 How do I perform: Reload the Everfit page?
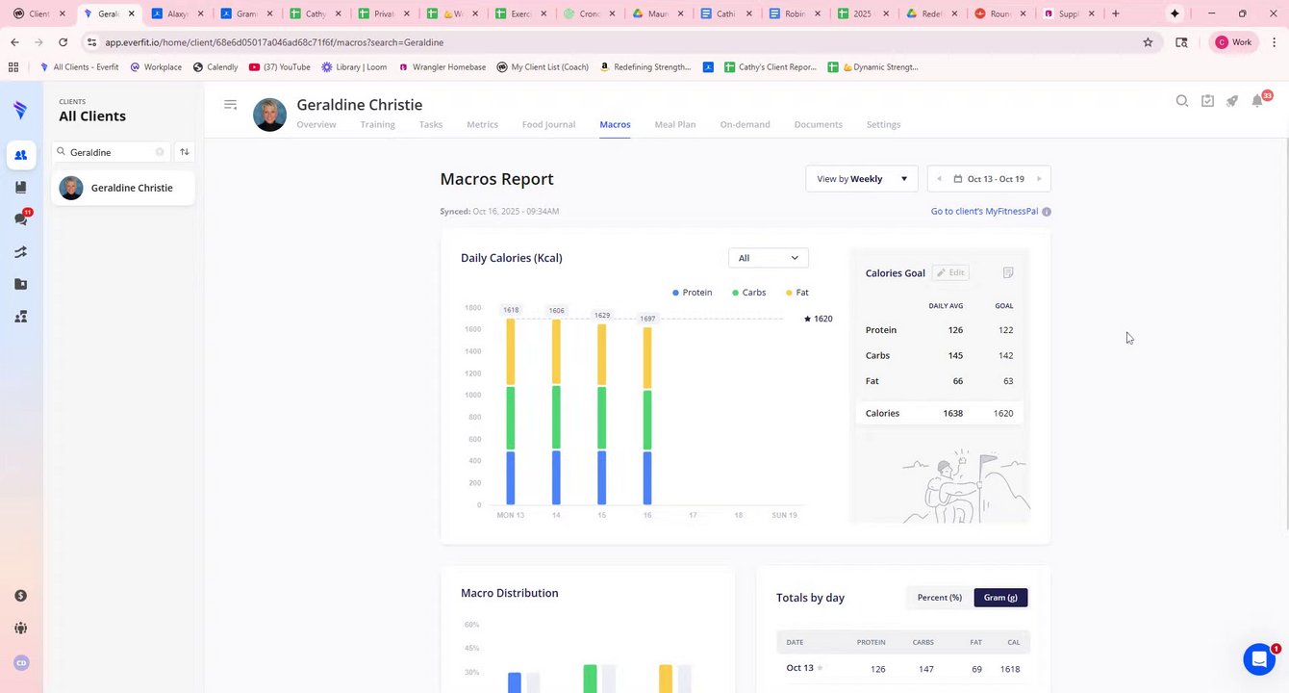tap(63, 42)
